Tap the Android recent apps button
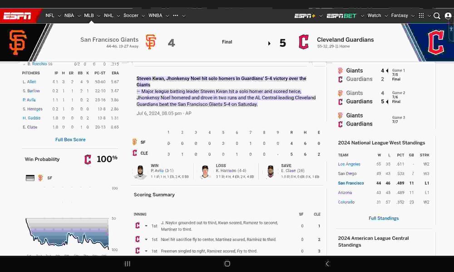This screenshot has width=454, height=272. click(x=128, y=264)
